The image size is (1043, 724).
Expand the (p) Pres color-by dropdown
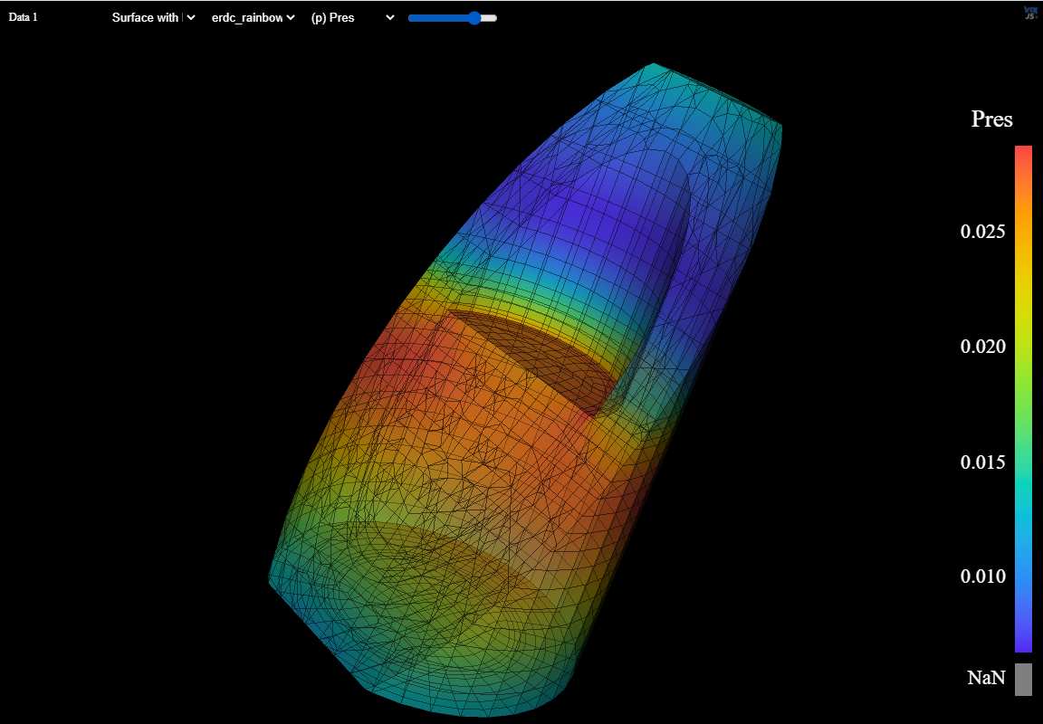(351, 18)
